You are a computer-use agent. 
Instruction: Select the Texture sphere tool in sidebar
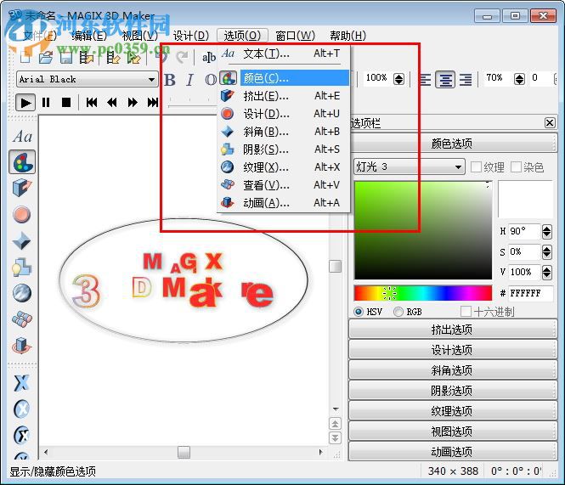coord(22,293)
